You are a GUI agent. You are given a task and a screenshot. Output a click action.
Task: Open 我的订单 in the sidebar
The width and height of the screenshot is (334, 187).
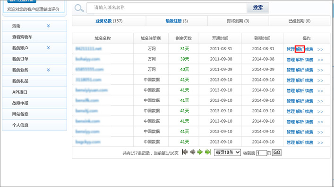34,59
